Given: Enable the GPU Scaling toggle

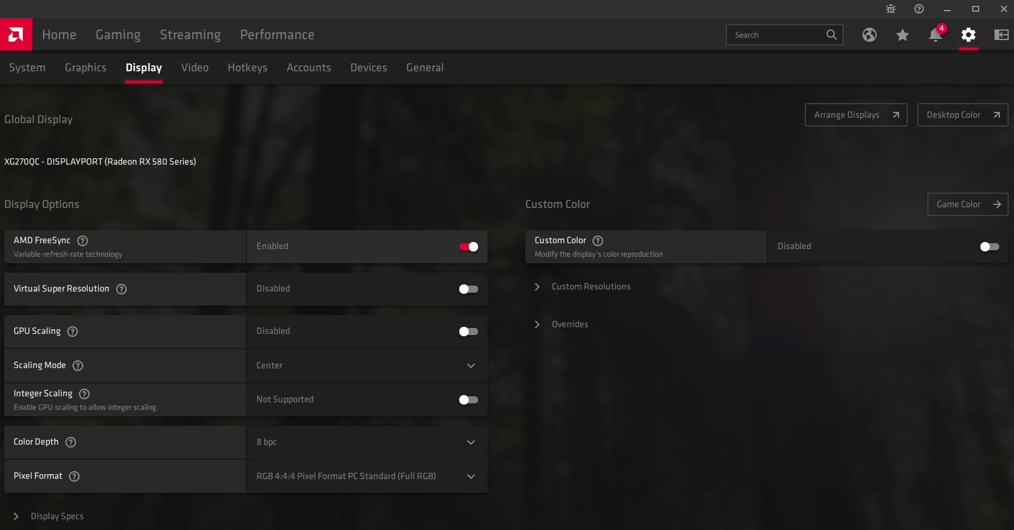Looking at the screenshot, I should (469, 332).
